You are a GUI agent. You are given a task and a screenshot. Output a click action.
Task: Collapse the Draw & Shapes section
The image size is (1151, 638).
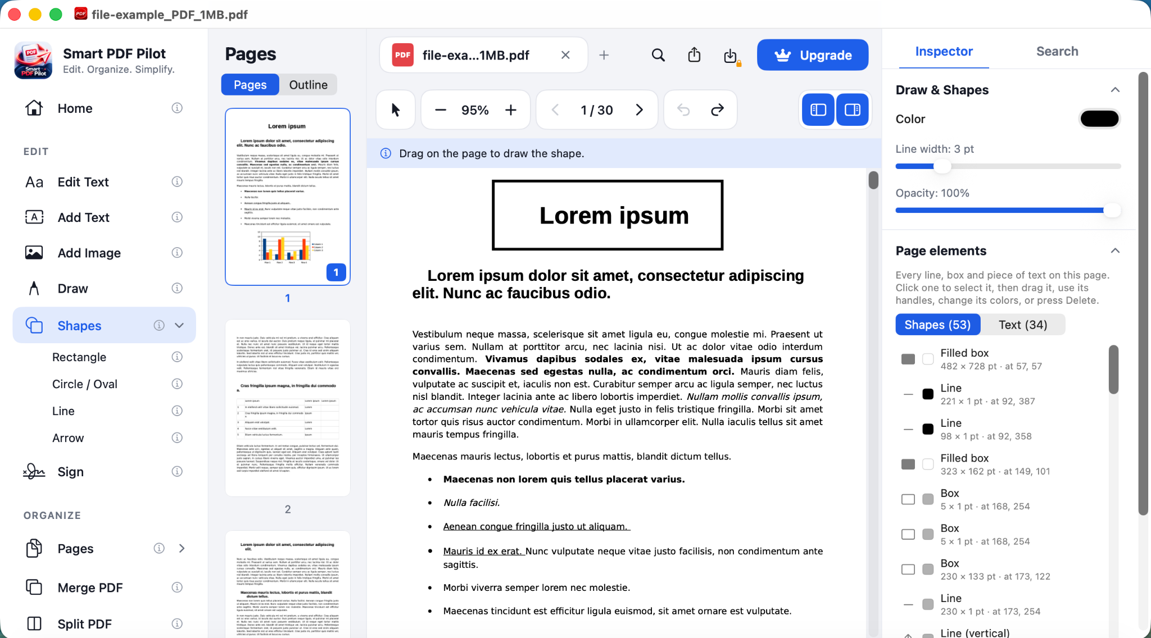point(1116,90)
